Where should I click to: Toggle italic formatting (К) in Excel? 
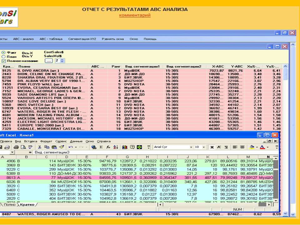pyautogui.click(x=219, y=147)
